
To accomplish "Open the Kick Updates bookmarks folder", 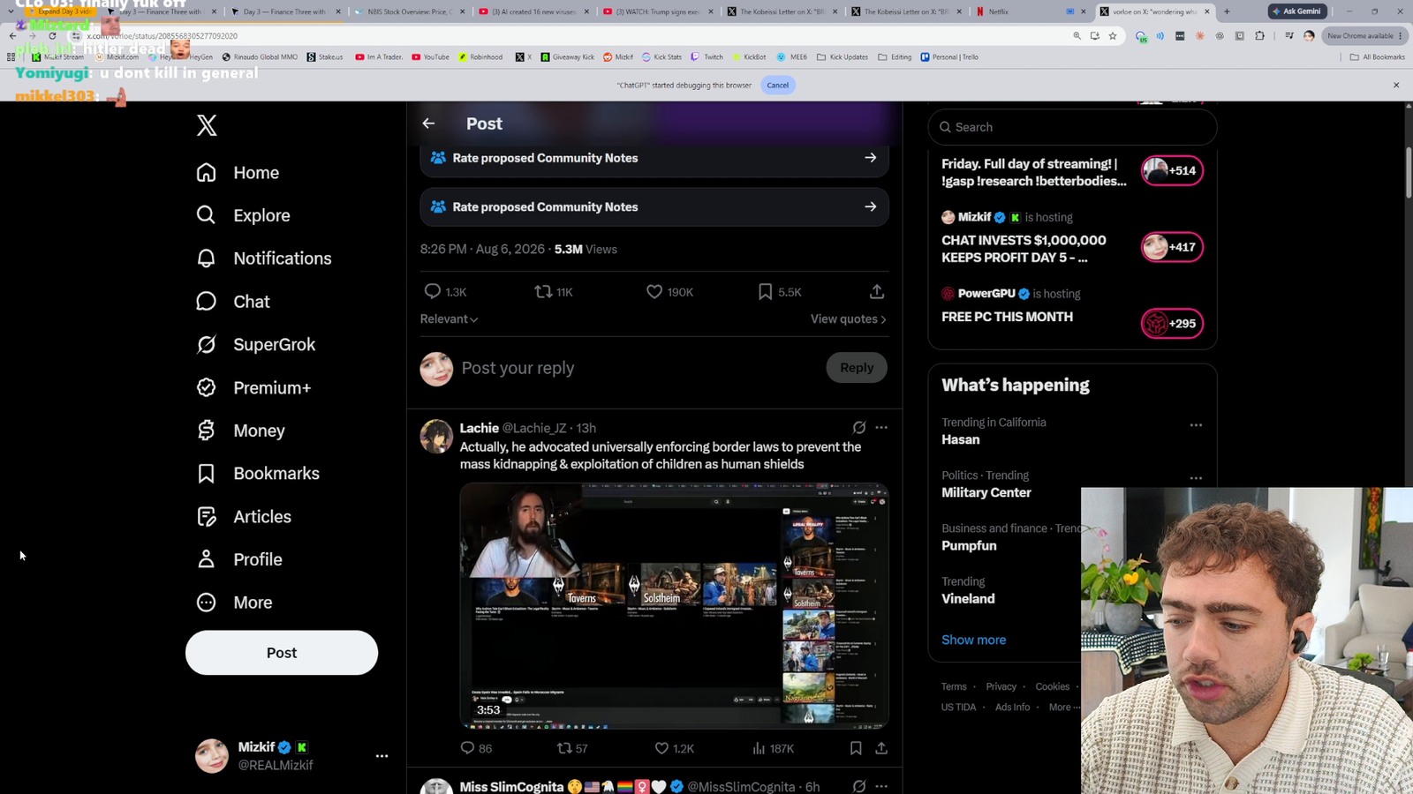I will point(843,57).
